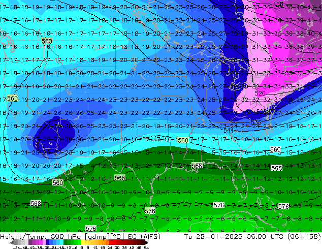Image resolution: width=322 pixels, height=249 pixels.
Task: Click the 568 label over the western Atlantic
Action: [277, 168]
